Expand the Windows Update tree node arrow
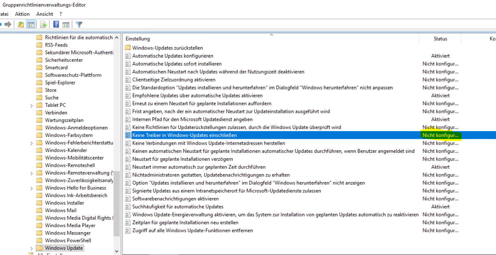This screenshot has height=255, width=496. coord(32,248)
